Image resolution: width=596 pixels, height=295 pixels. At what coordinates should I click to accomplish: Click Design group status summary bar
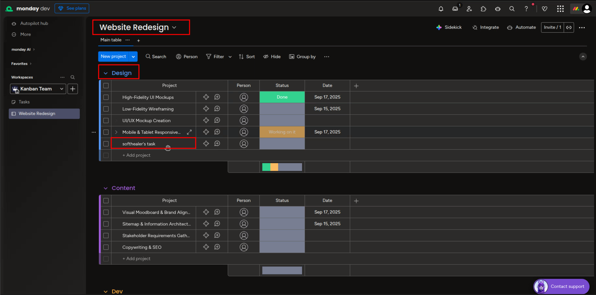282,167
